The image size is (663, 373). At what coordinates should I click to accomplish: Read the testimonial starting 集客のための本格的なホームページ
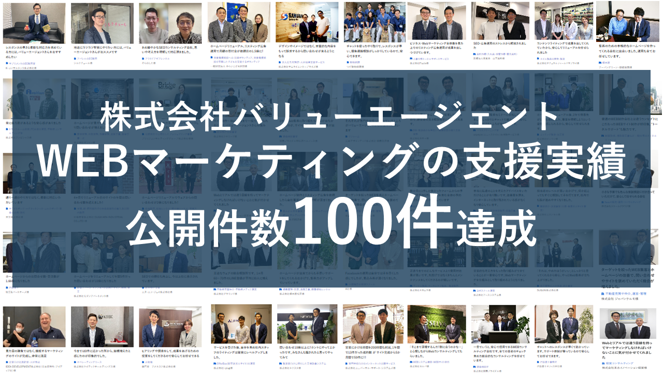point(627,51)
